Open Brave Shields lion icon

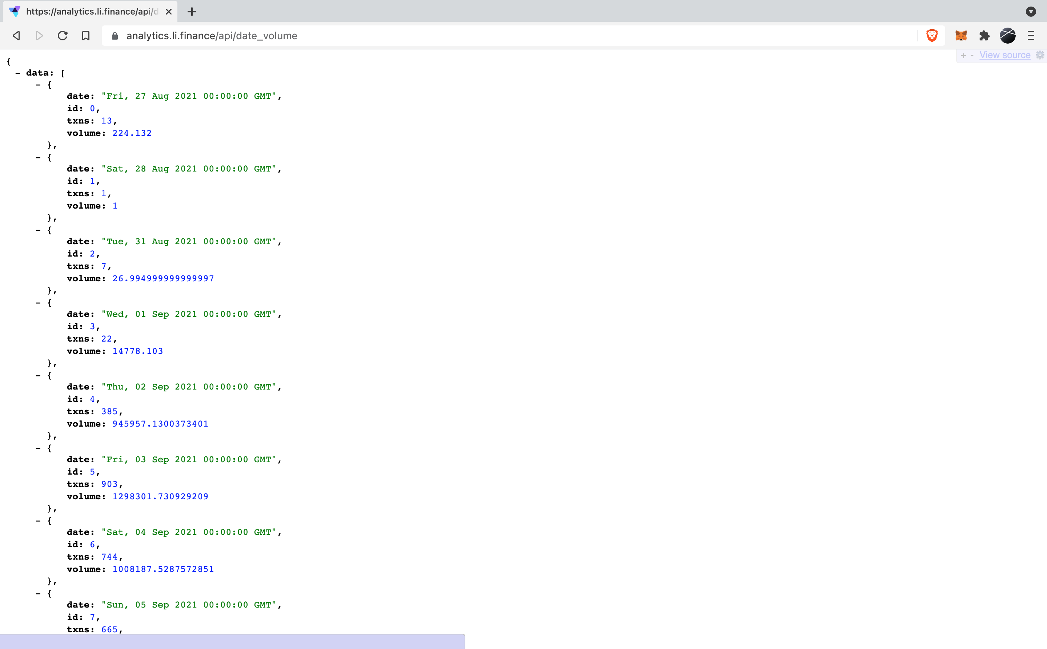click(x=932, y=36)
